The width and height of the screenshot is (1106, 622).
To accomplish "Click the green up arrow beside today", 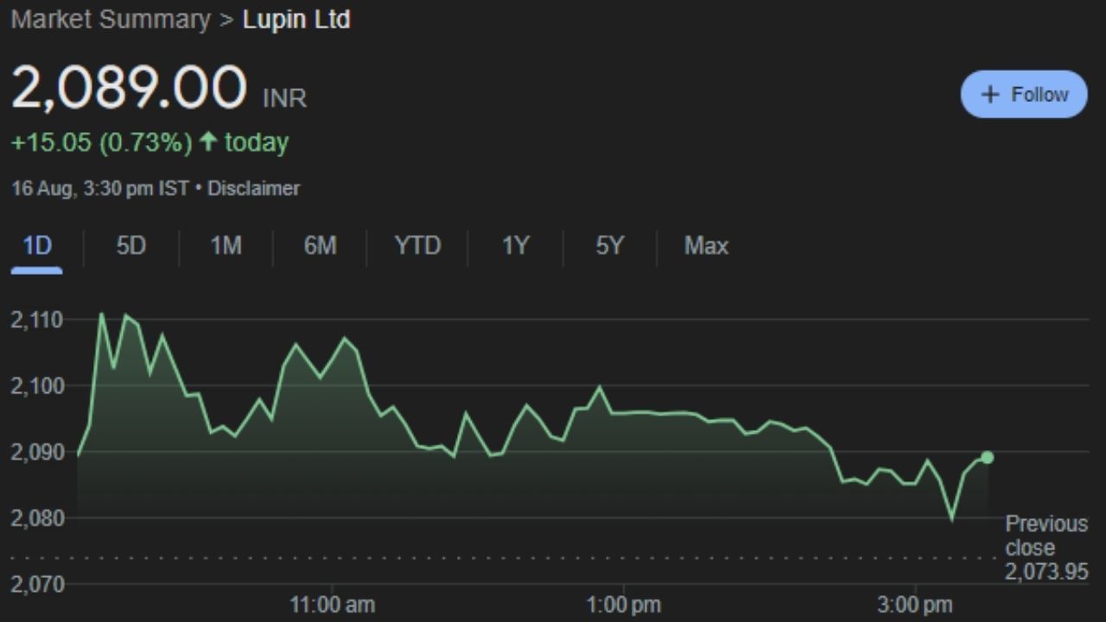I will coord(207,142).
